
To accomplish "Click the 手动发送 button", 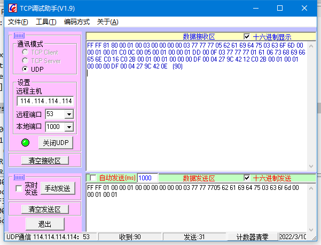I will [58, 188].
